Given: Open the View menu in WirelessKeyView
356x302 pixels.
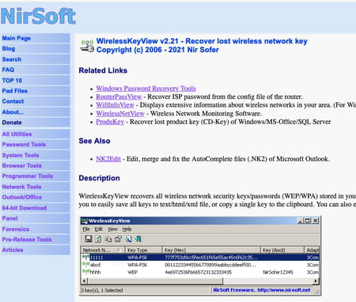Looking at the screenshot, I should tap(112, 229).
